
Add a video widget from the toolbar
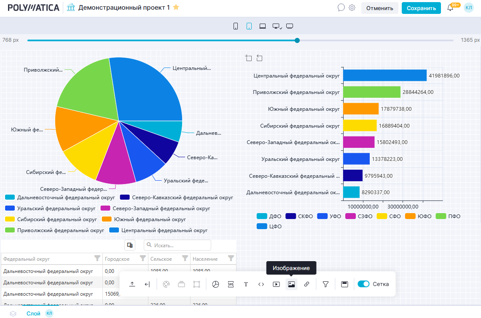[276, 284]
